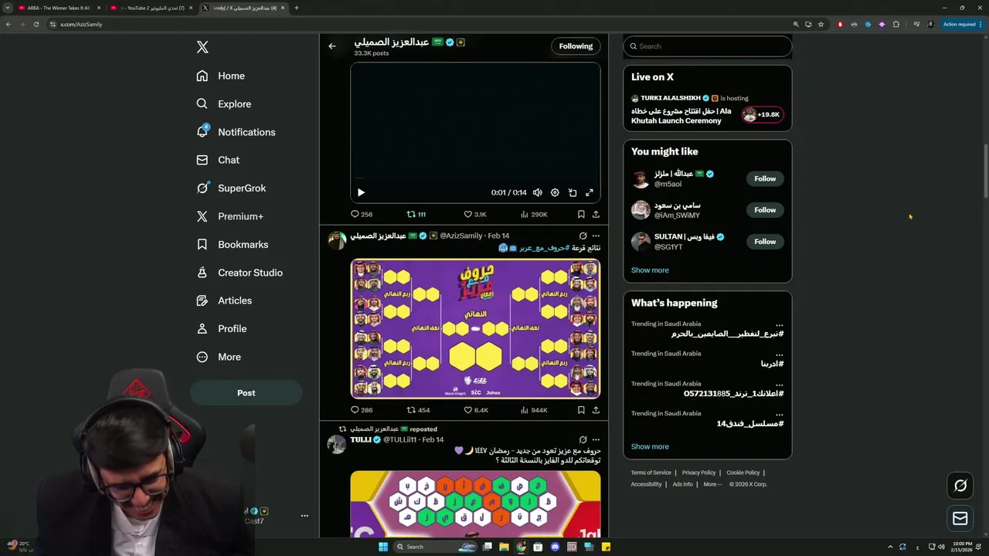Open more options on the TULLI post

pos(596,439)
